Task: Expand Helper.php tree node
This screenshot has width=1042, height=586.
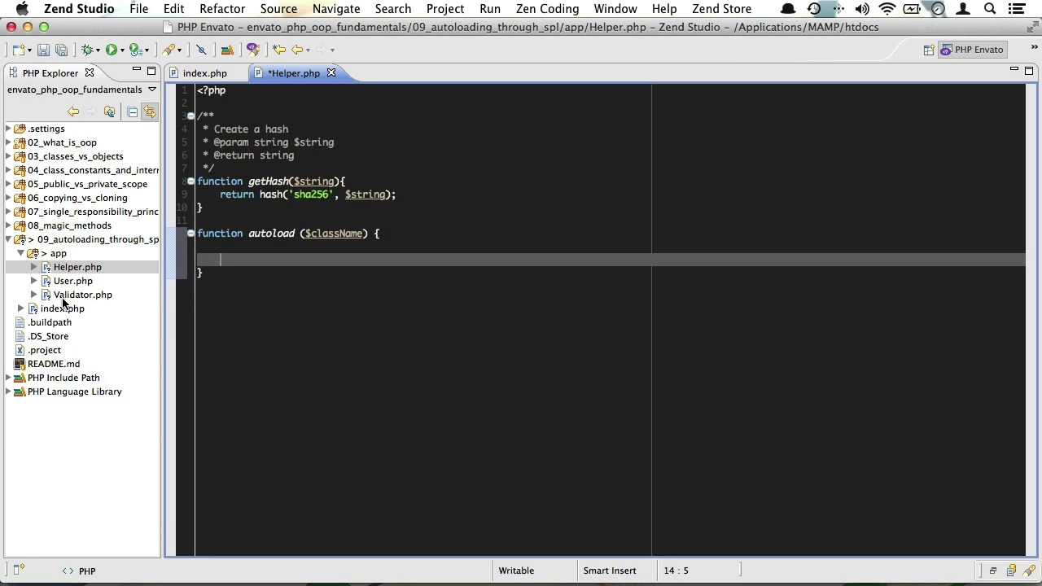Action: (x=34, y=267)
